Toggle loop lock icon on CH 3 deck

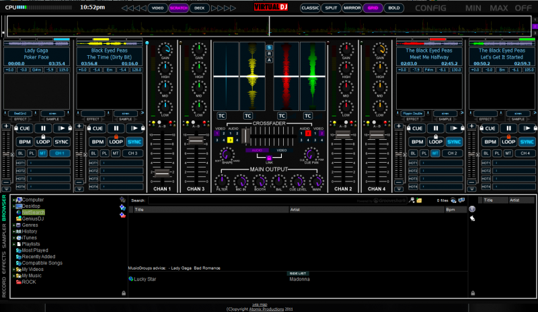pos(116,136)
